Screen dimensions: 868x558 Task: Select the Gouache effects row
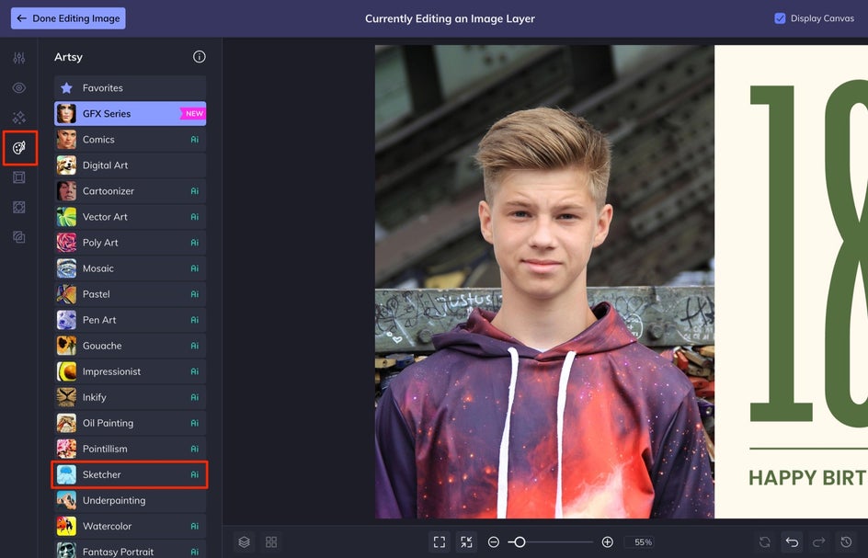click(130, 346)
